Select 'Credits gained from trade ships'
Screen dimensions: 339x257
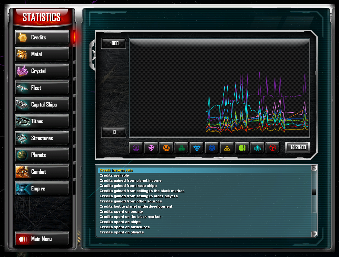pyautogui.click(x=204, y=186)
